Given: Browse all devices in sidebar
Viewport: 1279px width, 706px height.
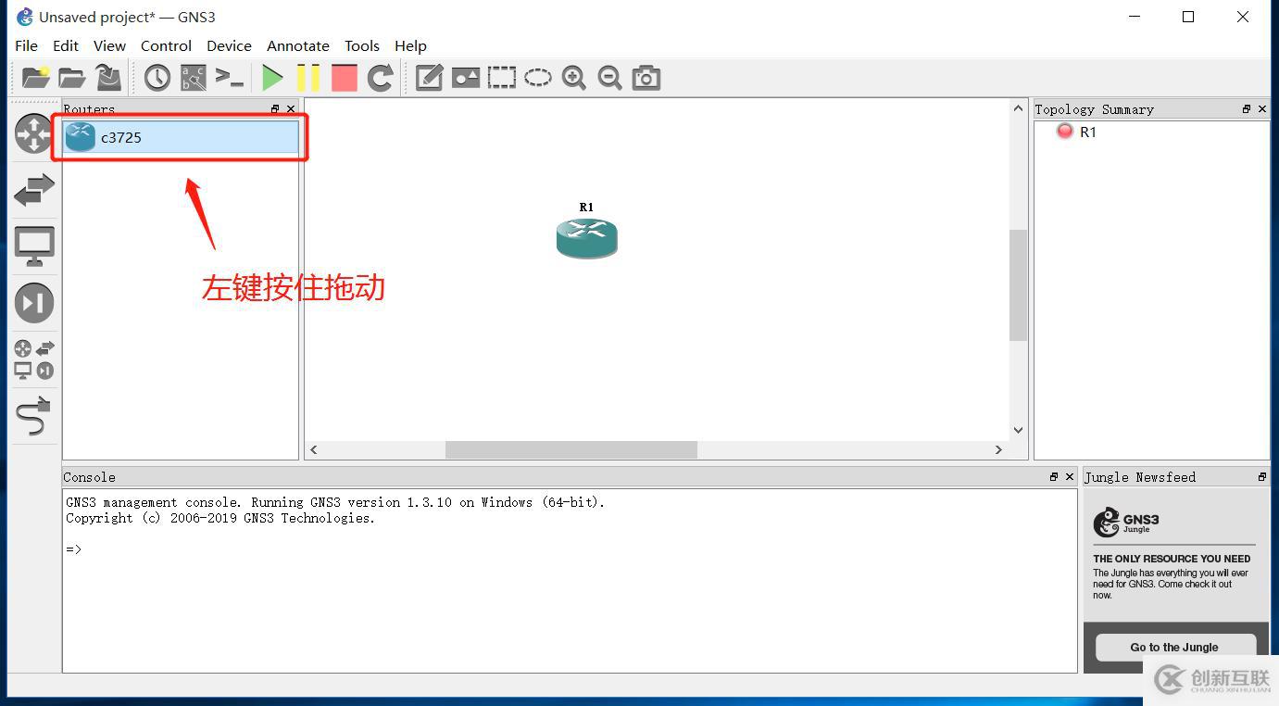Looking at the screenshot, I should 34,359.
